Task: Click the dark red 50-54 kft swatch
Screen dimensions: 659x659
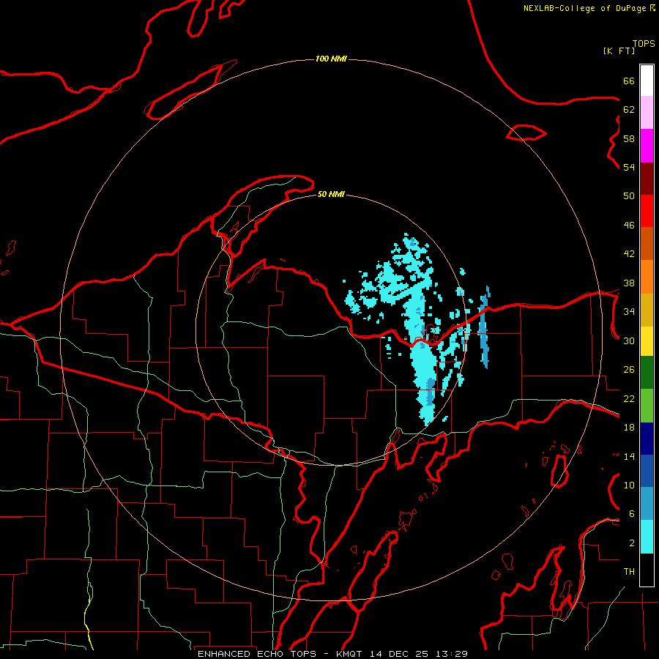Action: pyautogui.click(x=647, y=179)
